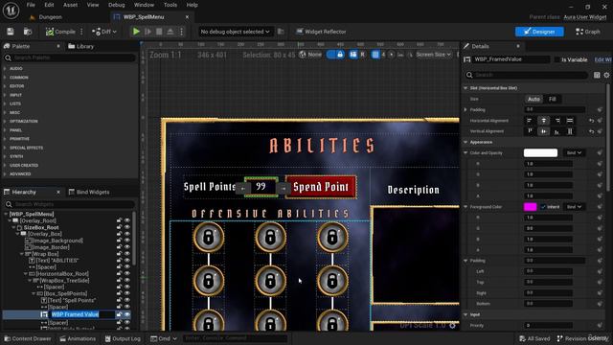Open the Diff dropdown
The image size is (613, 345).
(x=104, y=32)
